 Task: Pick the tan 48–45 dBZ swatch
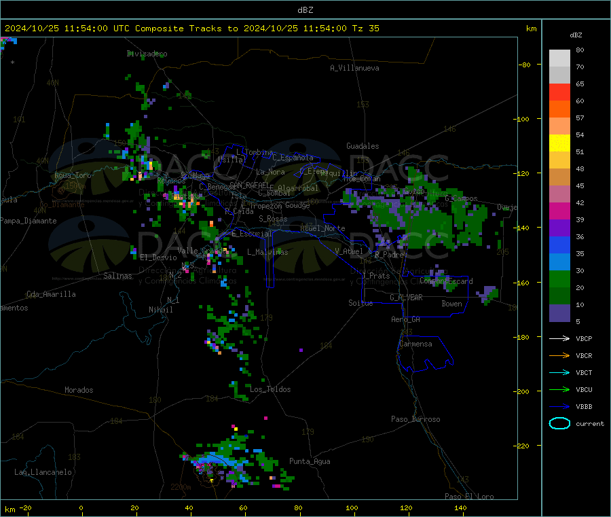pyautogui.click(x=559, y=177)
